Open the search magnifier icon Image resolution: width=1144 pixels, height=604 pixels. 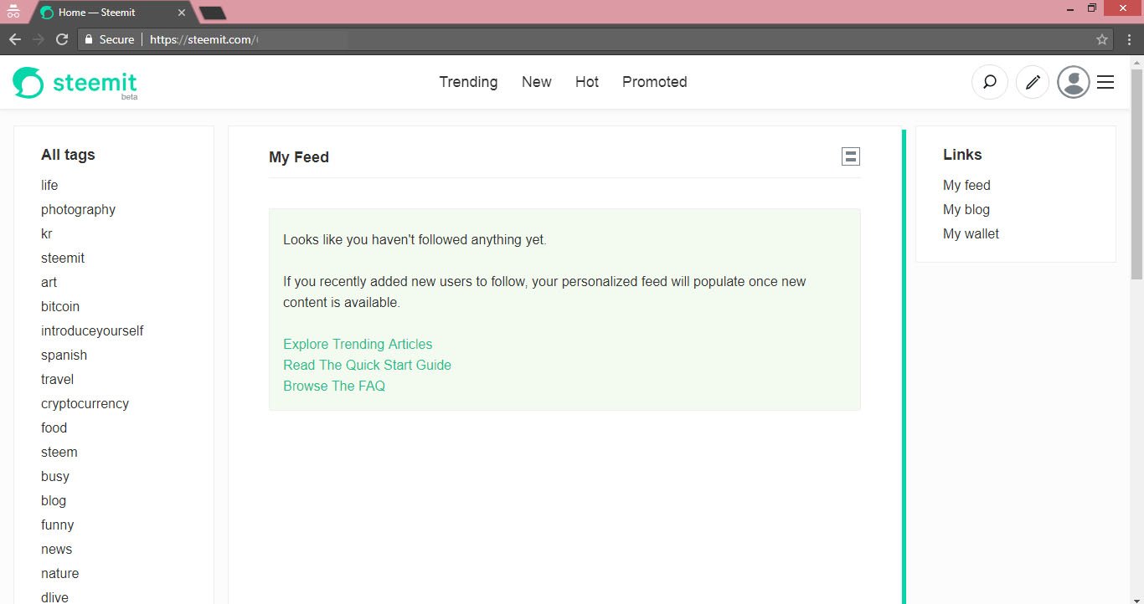[x=989, y=82]
